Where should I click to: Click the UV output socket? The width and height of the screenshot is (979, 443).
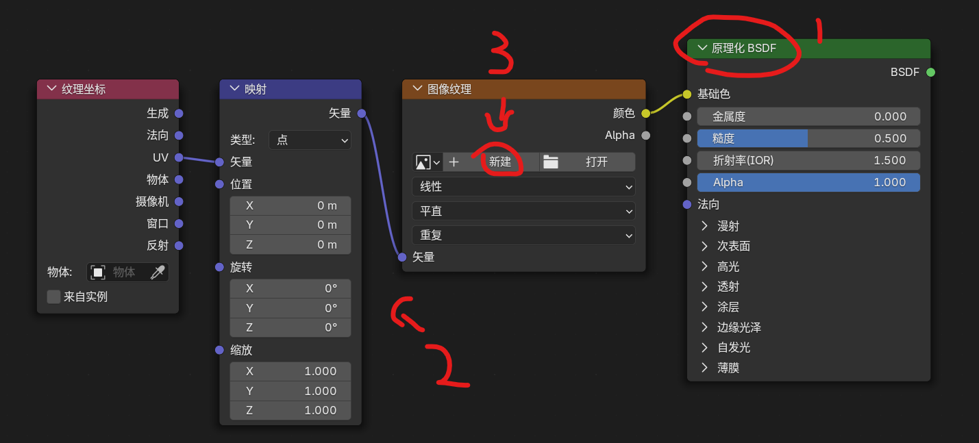(179, 157)
